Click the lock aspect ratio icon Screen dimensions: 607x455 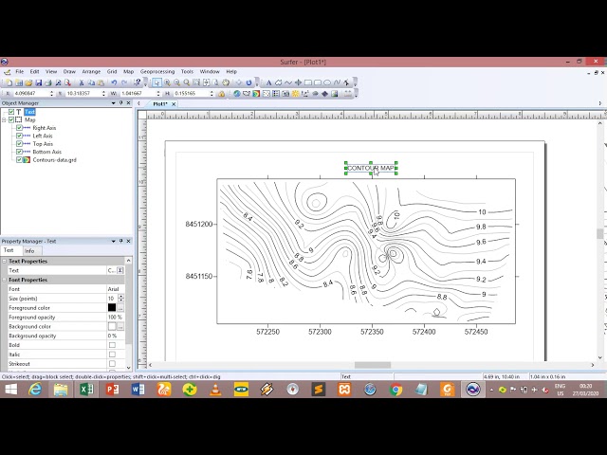tap(221, 94)
